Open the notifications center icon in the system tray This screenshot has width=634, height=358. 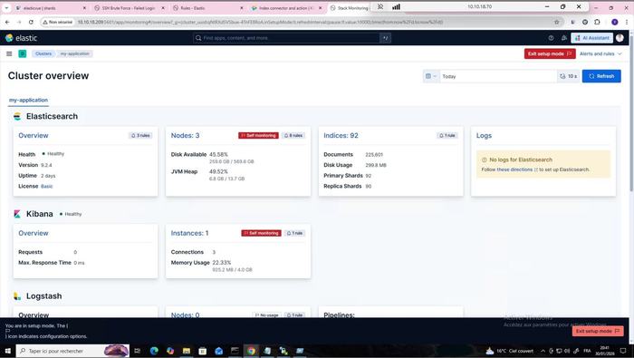pos(623,351)
